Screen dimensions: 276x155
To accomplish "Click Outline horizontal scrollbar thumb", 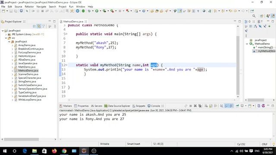I will click(x=256, y=100).
